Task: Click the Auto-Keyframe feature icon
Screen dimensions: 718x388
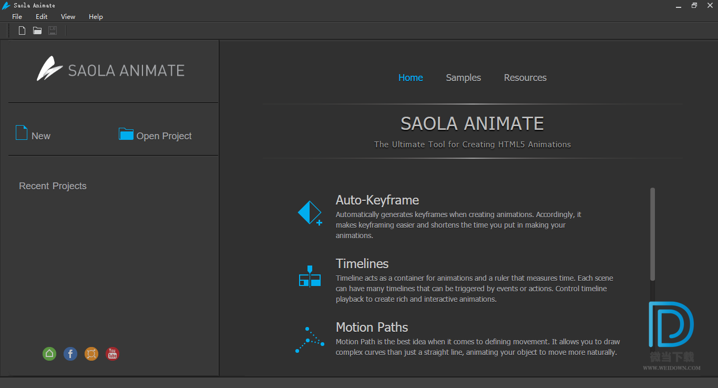Action: click(310, 213)
